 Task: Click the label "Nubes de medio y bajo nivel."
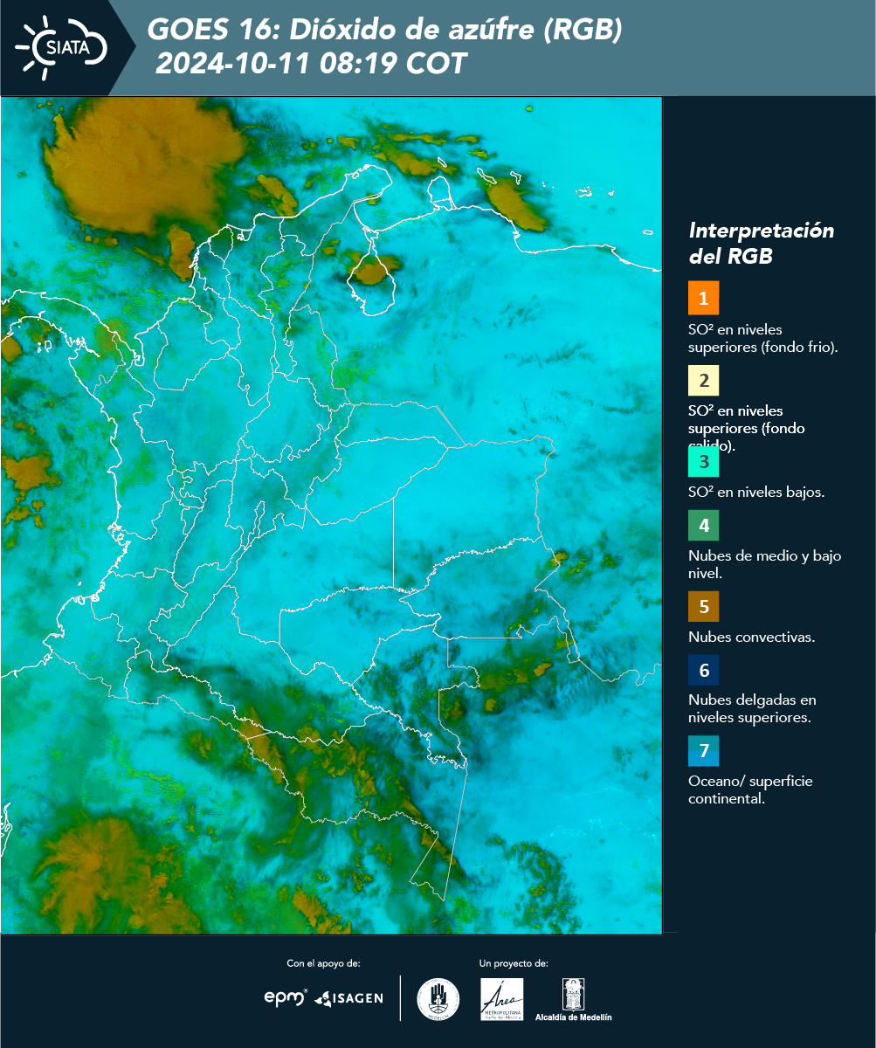point(765,564)
